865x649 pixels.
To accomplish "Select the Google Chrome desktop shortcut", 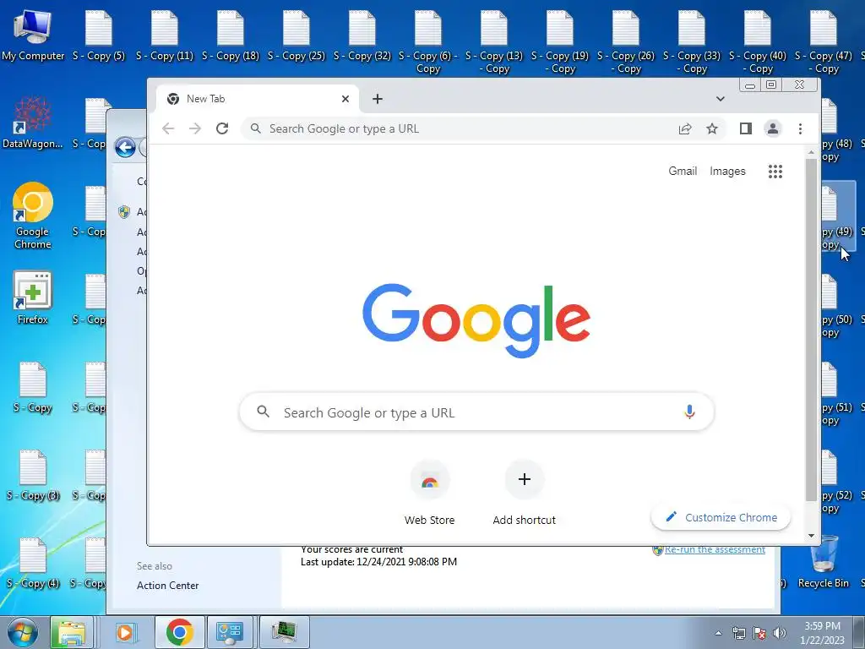I will [33, 216].
